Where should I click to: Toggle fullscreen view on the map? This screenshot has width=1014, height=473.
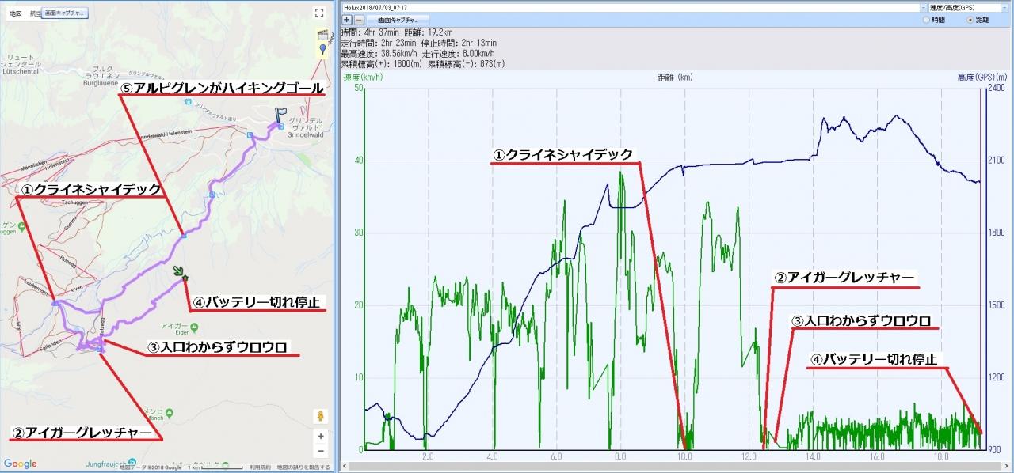click(319, 13)
